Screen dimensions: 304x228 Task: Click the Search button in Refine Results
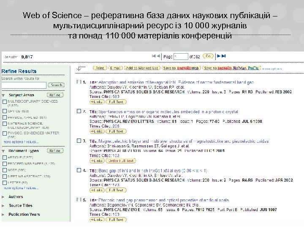point(56,85)
